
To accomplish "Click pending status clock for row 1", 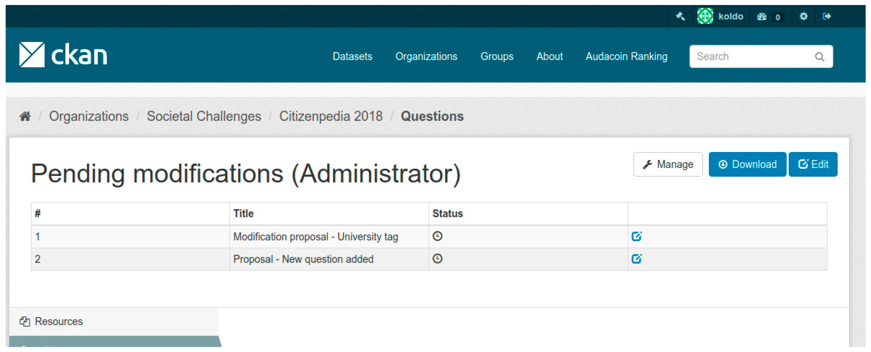I will (437, 236).
